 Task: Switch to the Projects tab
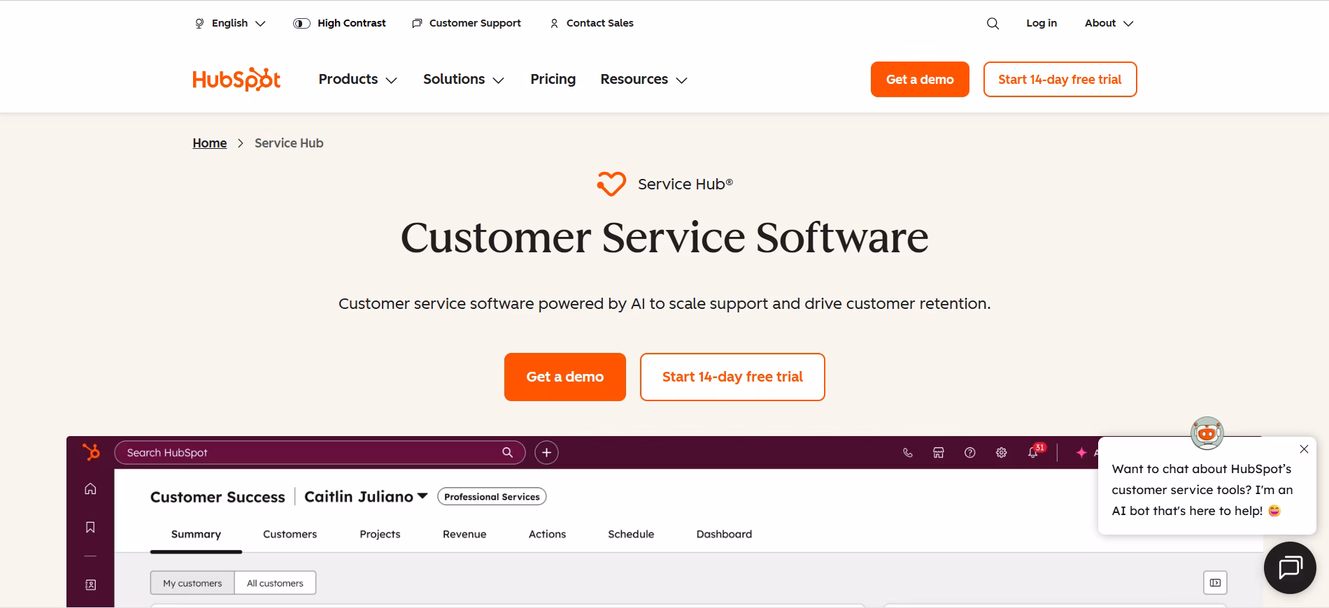[x=380, y=534]
